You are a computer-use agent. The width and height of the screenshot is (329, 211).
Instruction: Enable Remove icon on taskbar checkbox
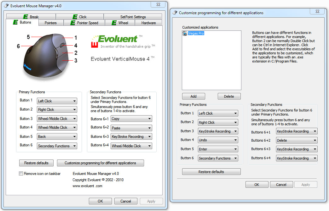(x=21, y=174)
